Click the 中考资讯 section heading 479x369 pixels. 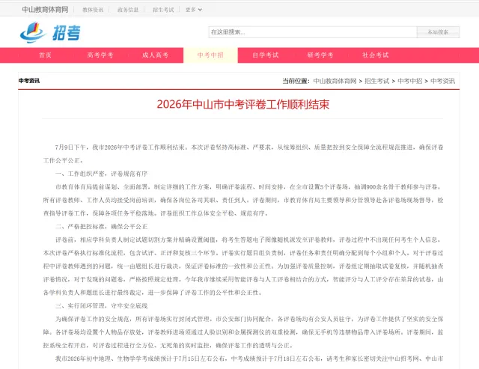point(29,81)
